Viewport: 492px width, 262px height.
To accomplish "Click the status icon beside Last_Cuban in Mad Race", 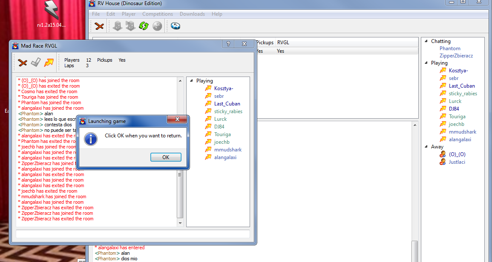I will (x=208, y=104).
